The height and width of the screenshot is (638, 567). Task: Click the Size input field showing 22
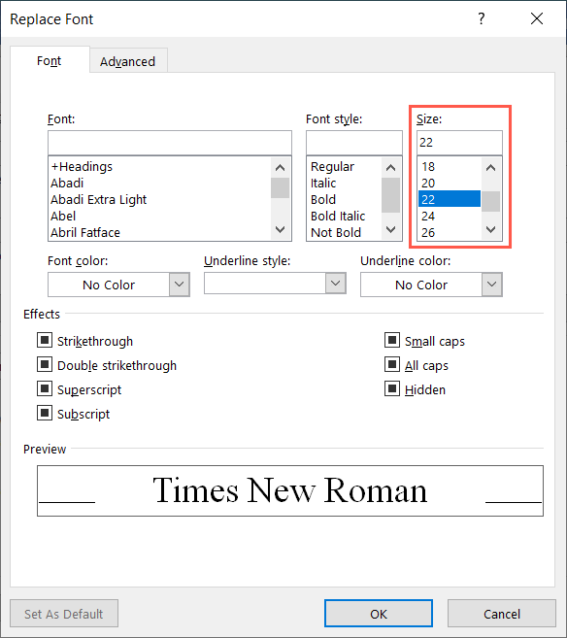pyautogui.click(x=459, y=143)
